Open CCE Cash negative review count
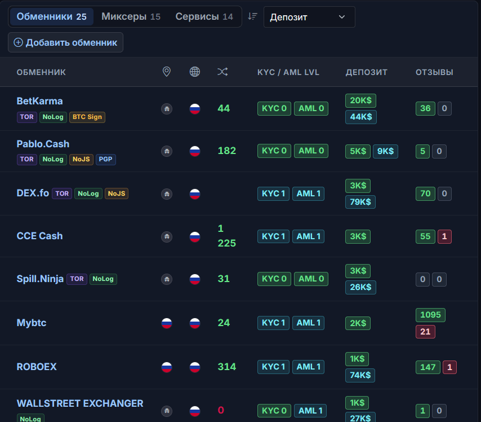This screenshot has height=422, width=481. click(x=444, y=236)
